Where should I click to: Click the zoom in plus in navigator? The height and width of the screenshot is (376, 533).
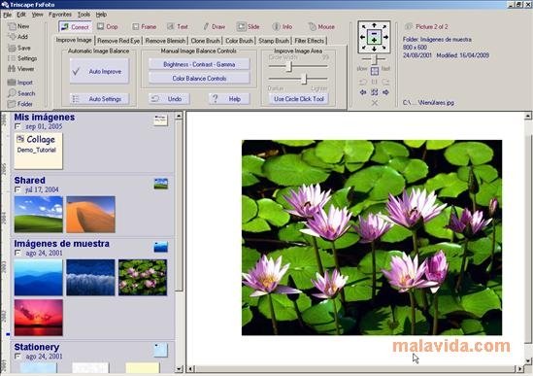374,40
